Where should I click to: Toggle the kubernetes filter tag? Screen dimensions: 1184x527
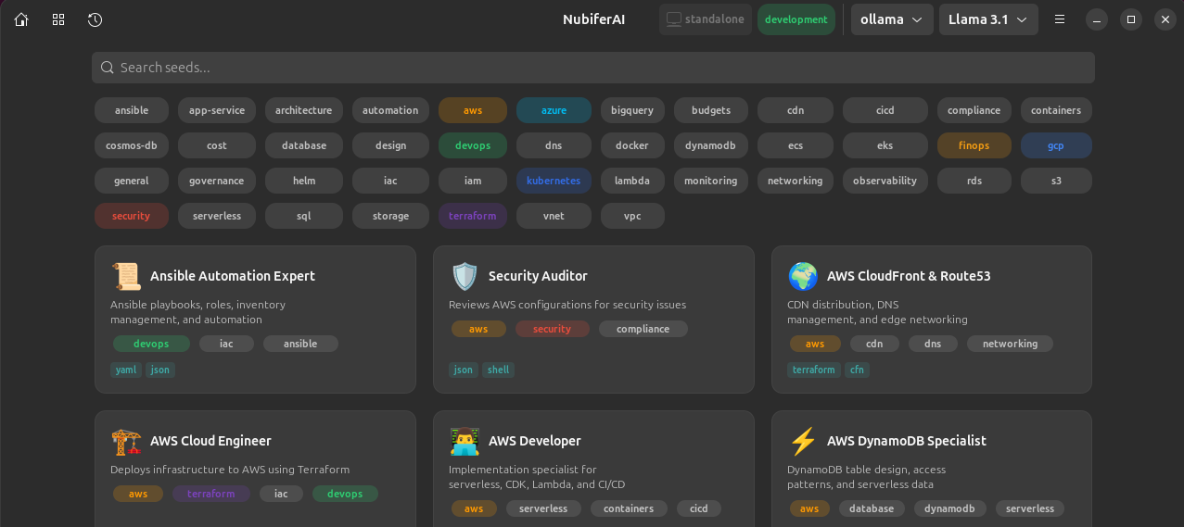554,181
